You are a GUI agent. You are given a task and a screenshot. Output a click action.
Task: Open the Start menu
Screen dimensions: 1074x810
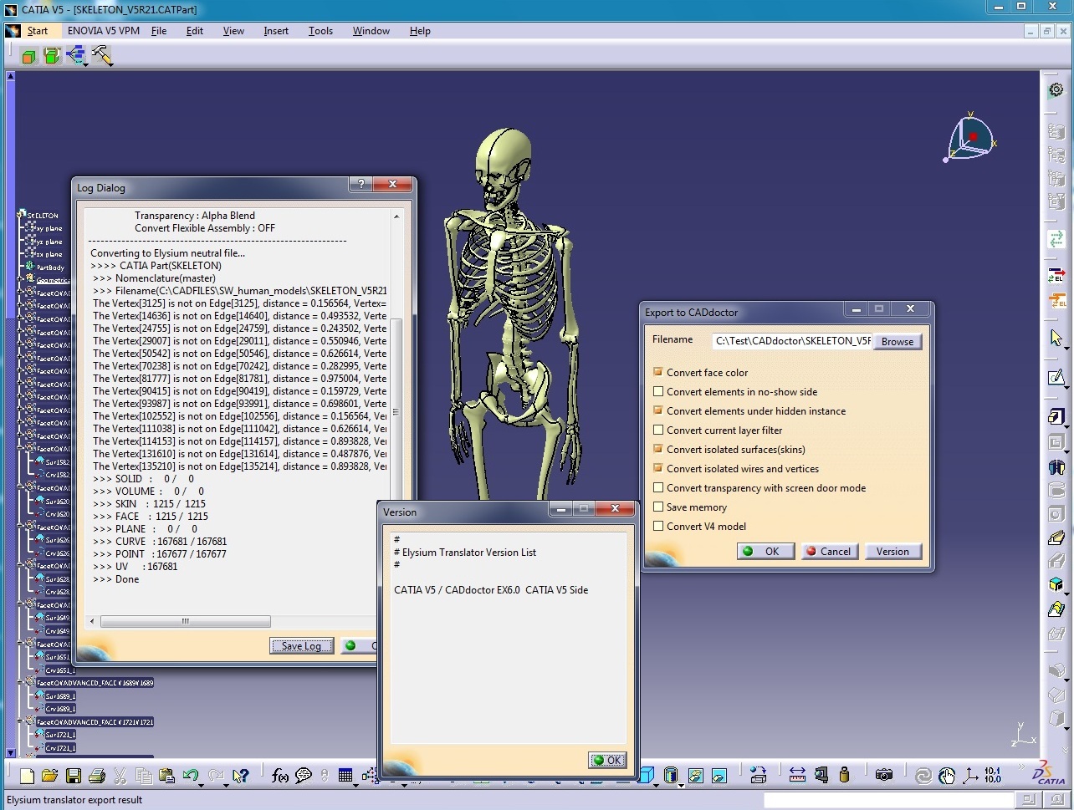pos(38,31)
